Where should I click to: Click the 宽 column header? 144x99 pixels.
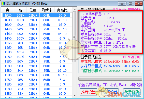(8, 10)
